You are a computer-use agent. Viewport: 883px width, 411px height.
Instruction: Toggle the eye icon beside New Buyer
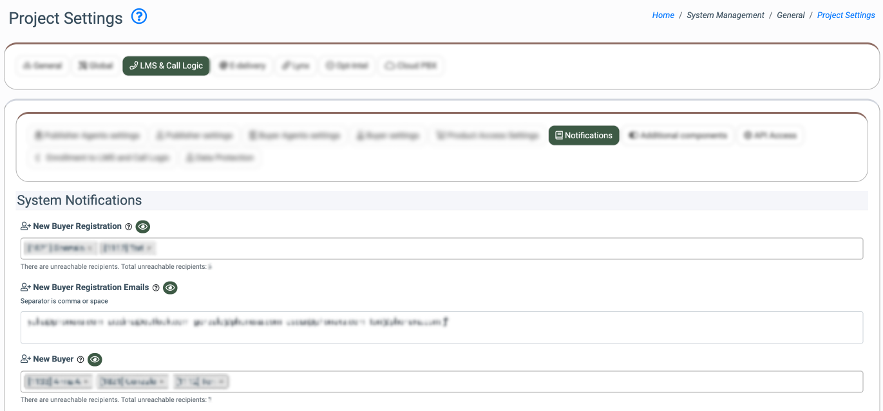95,360
